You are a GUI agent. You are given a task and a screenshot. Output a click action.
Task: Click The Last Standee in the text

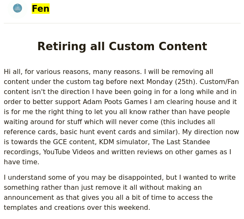181,142
